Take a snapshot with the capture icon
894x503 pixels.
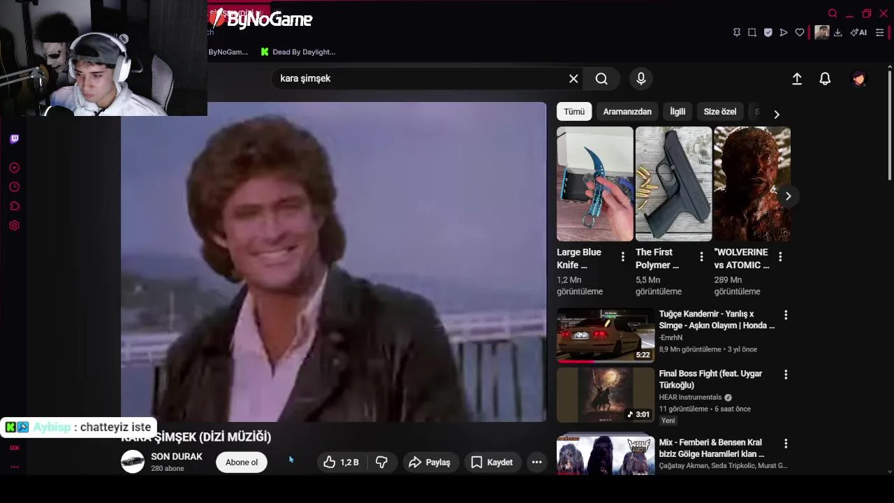pos(752,33)
